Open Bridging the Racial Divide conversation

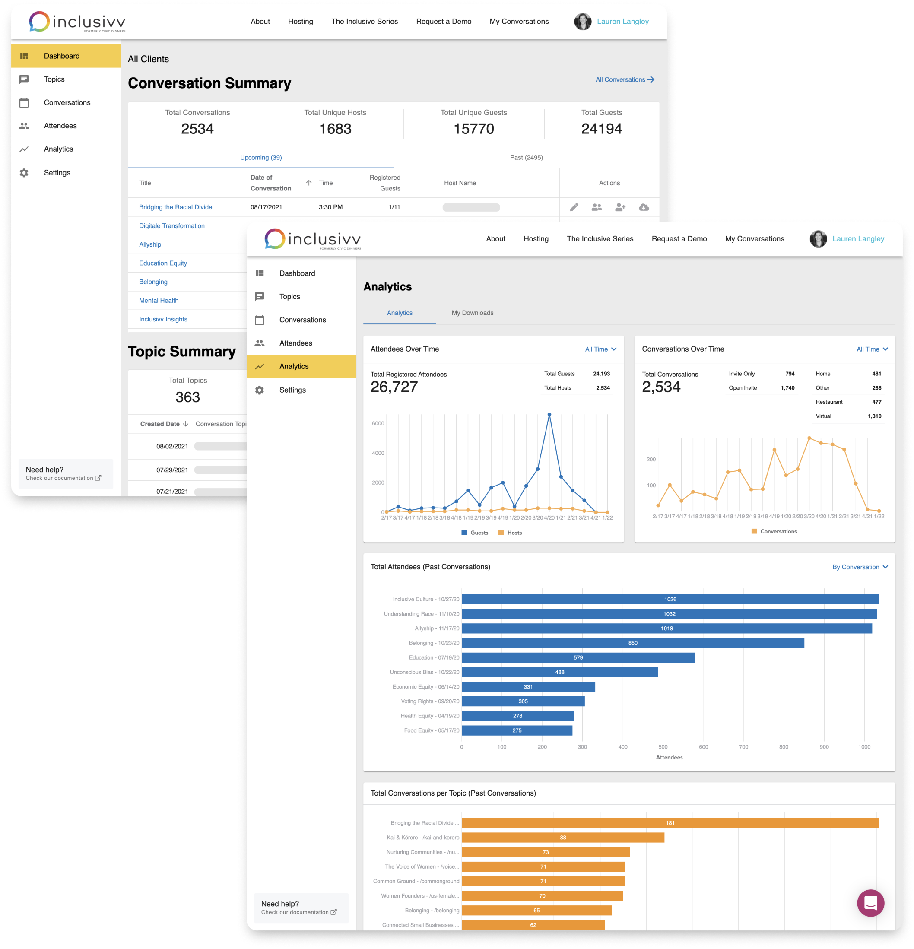(x=175, y=207)
